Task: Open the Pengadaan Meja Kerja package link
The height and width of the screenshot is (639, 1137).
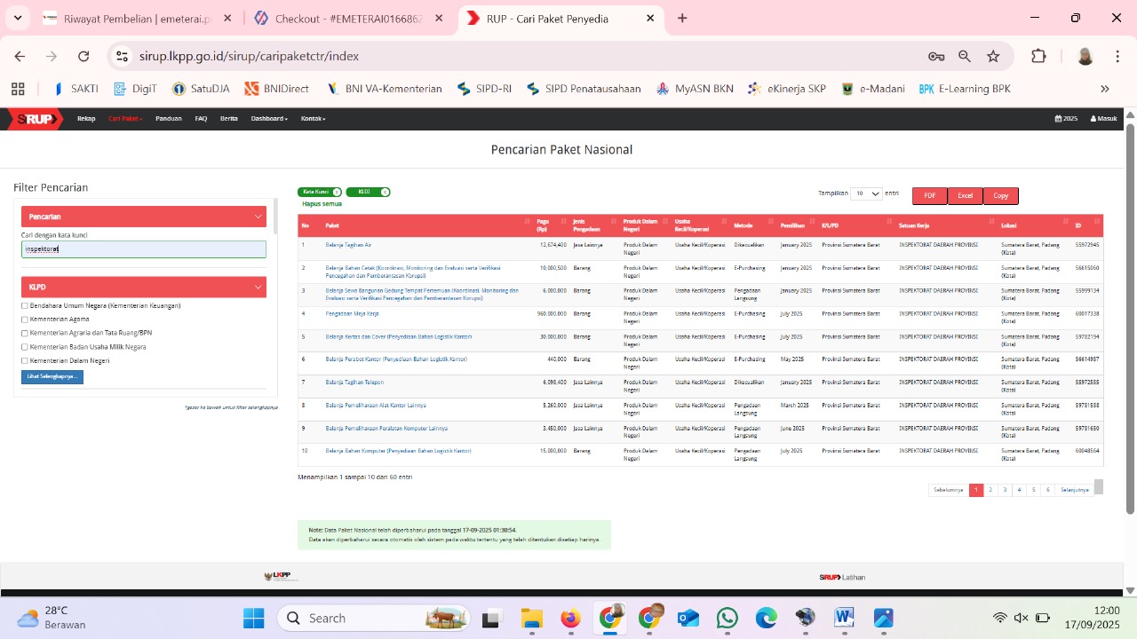Action: (352, 313)
